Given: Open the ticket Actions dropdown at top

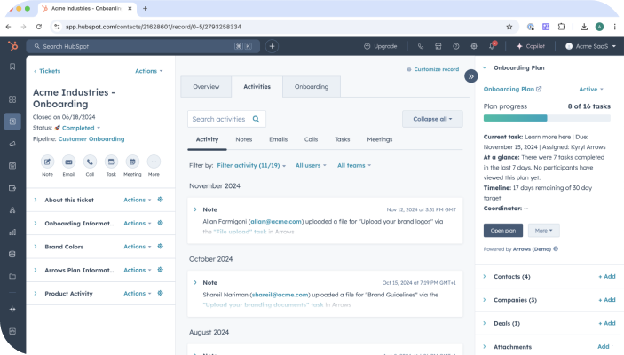Looking at the screenshot, I should point(149,71).
